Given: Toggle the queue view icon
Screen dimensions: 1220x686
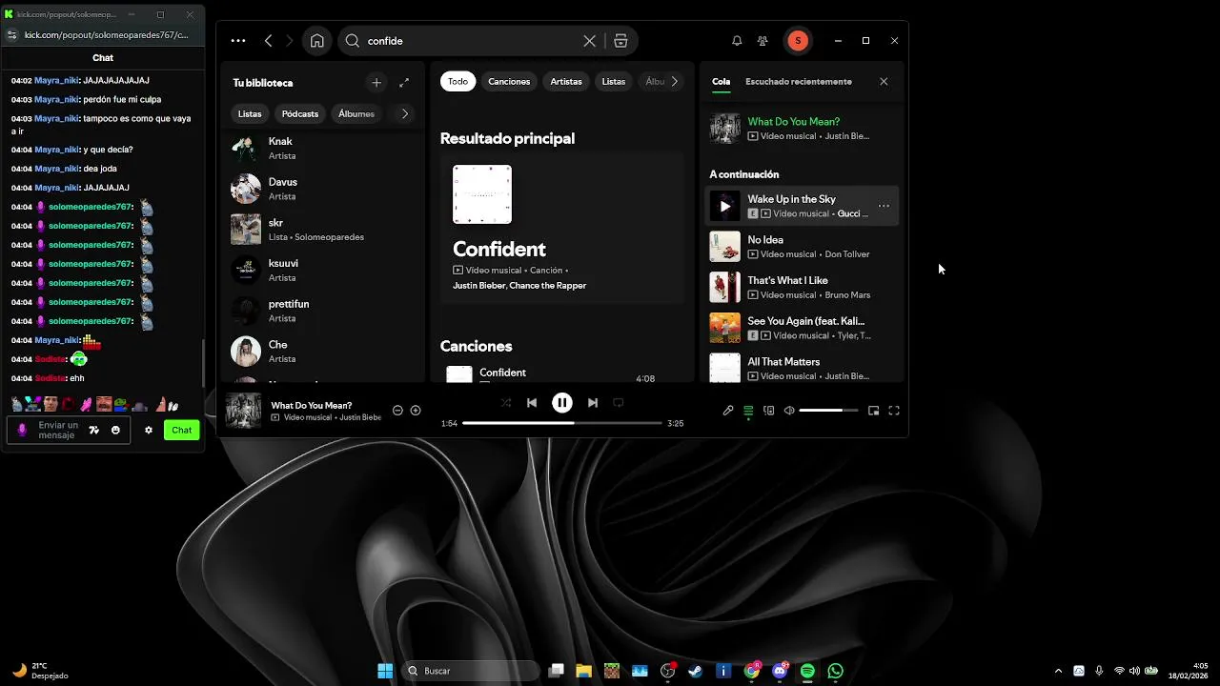Looking at the screenshot, I should pos(748,411).
